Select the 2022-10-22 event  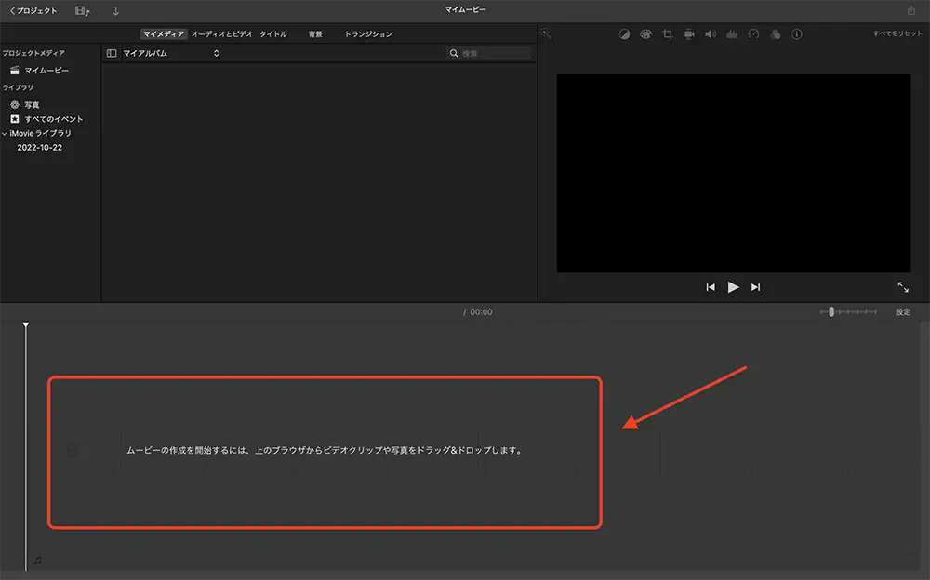point(40,148)
